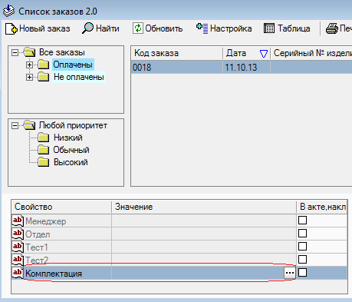Select the Менеджер property name
Screen dimensions: 352x302
coord(46,221)
